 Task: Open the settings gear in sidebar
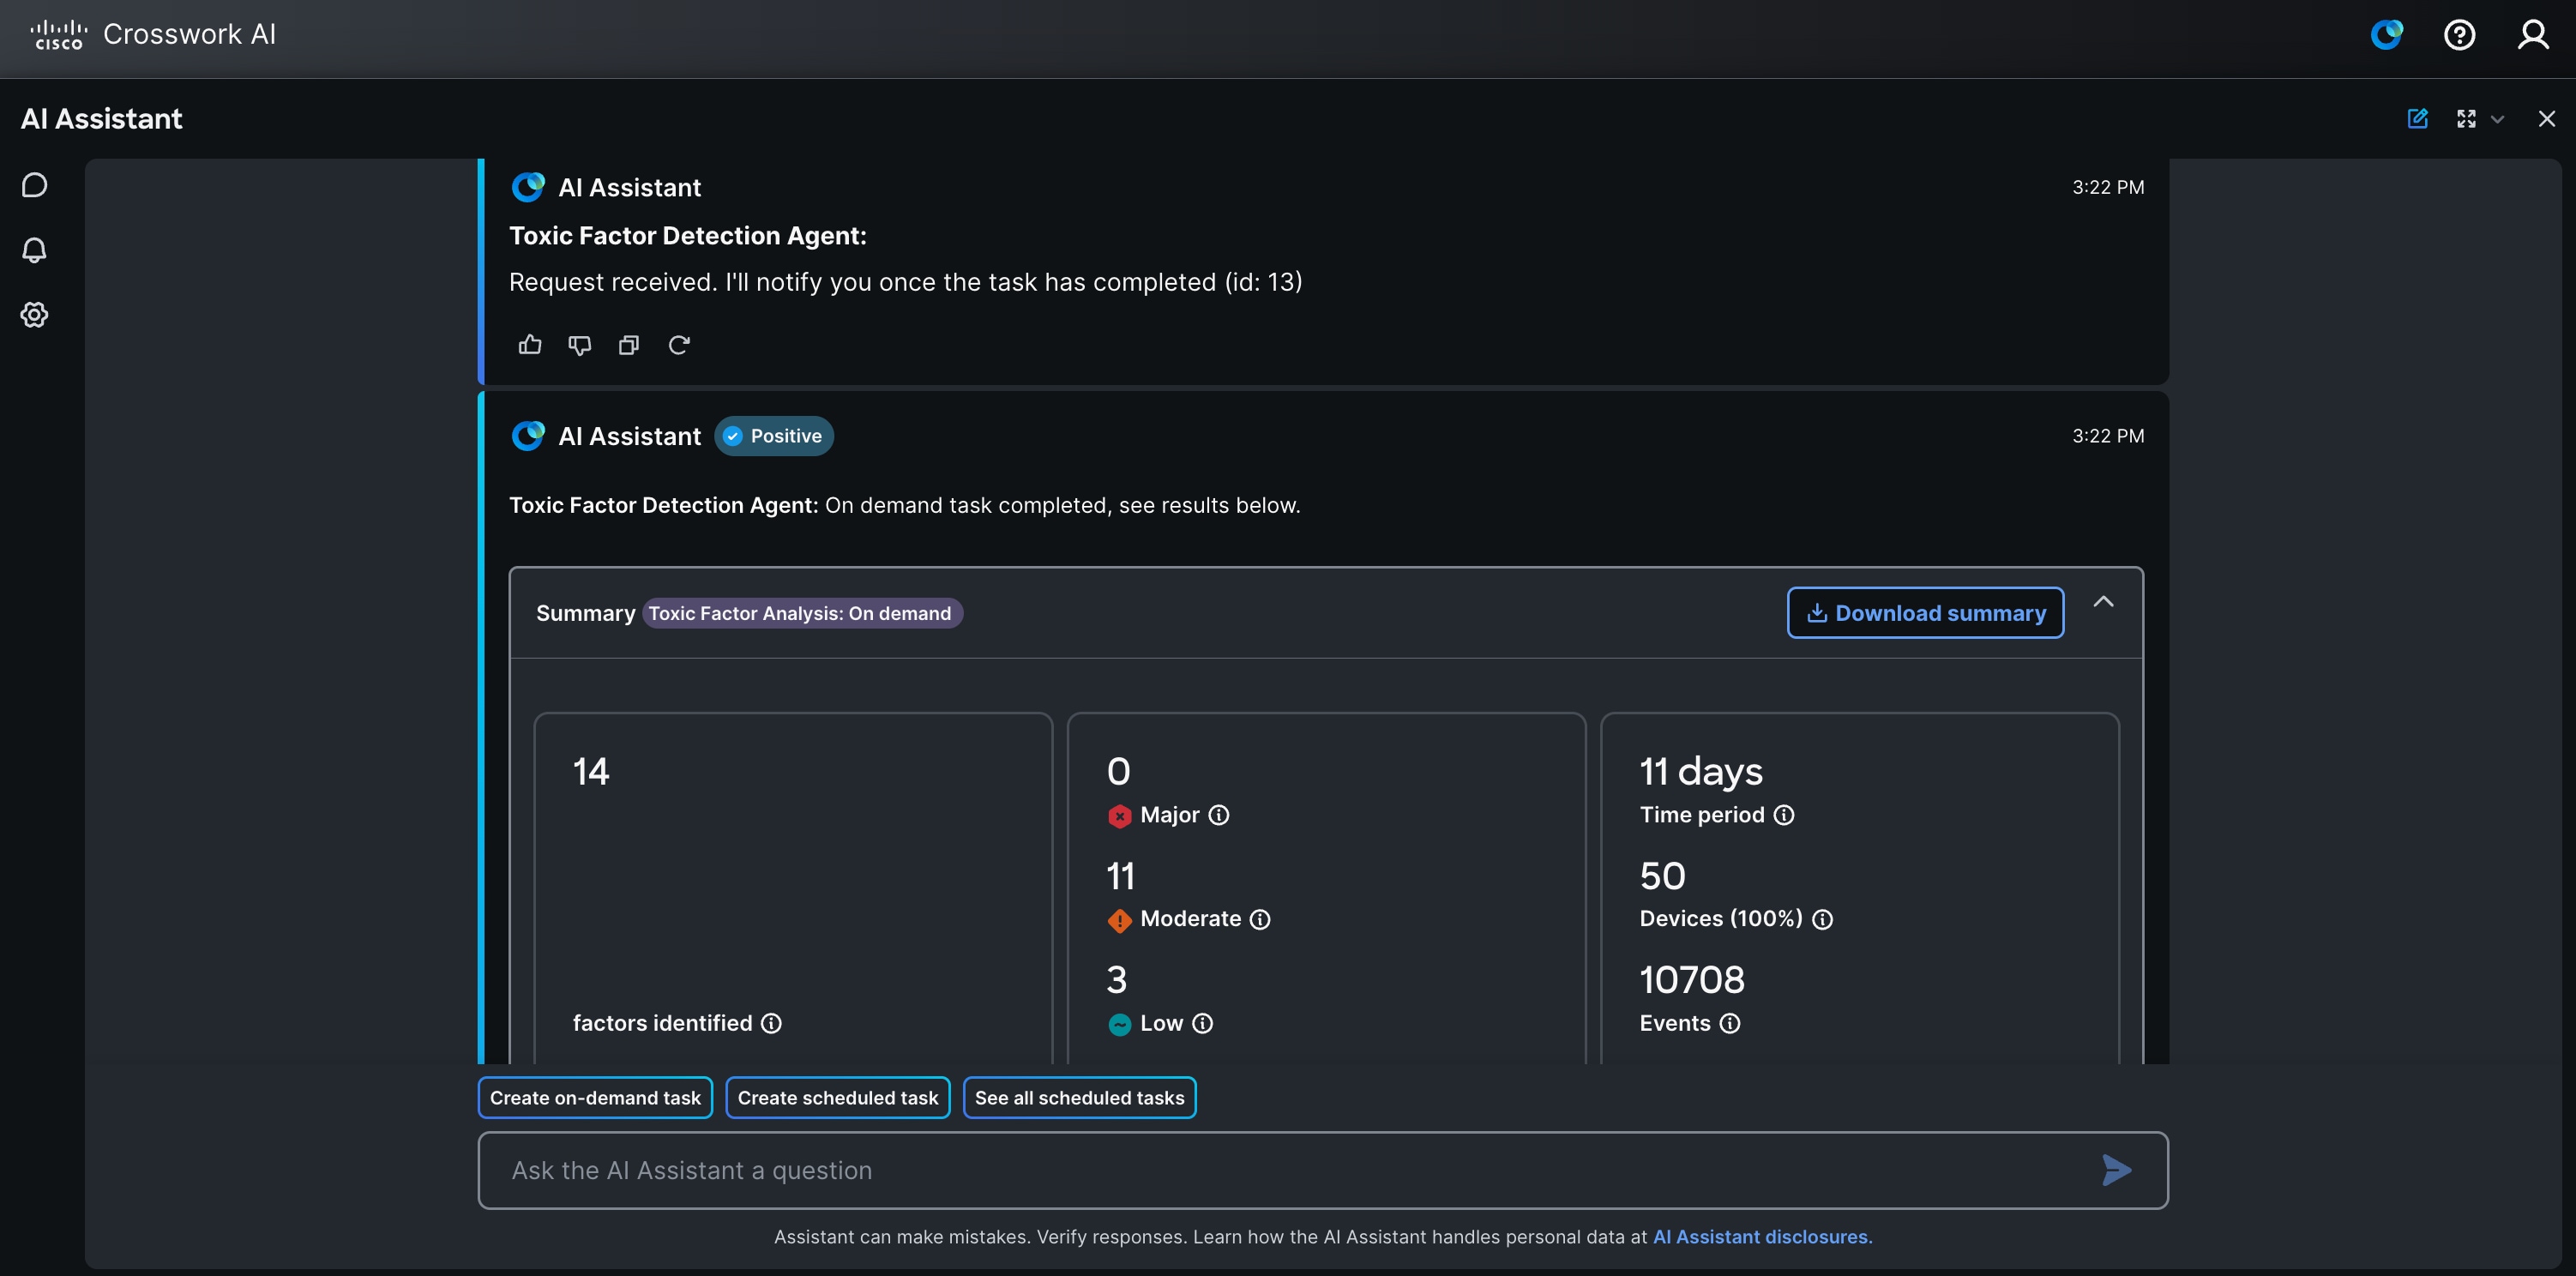pyautogui.click(x=35, y=315)
